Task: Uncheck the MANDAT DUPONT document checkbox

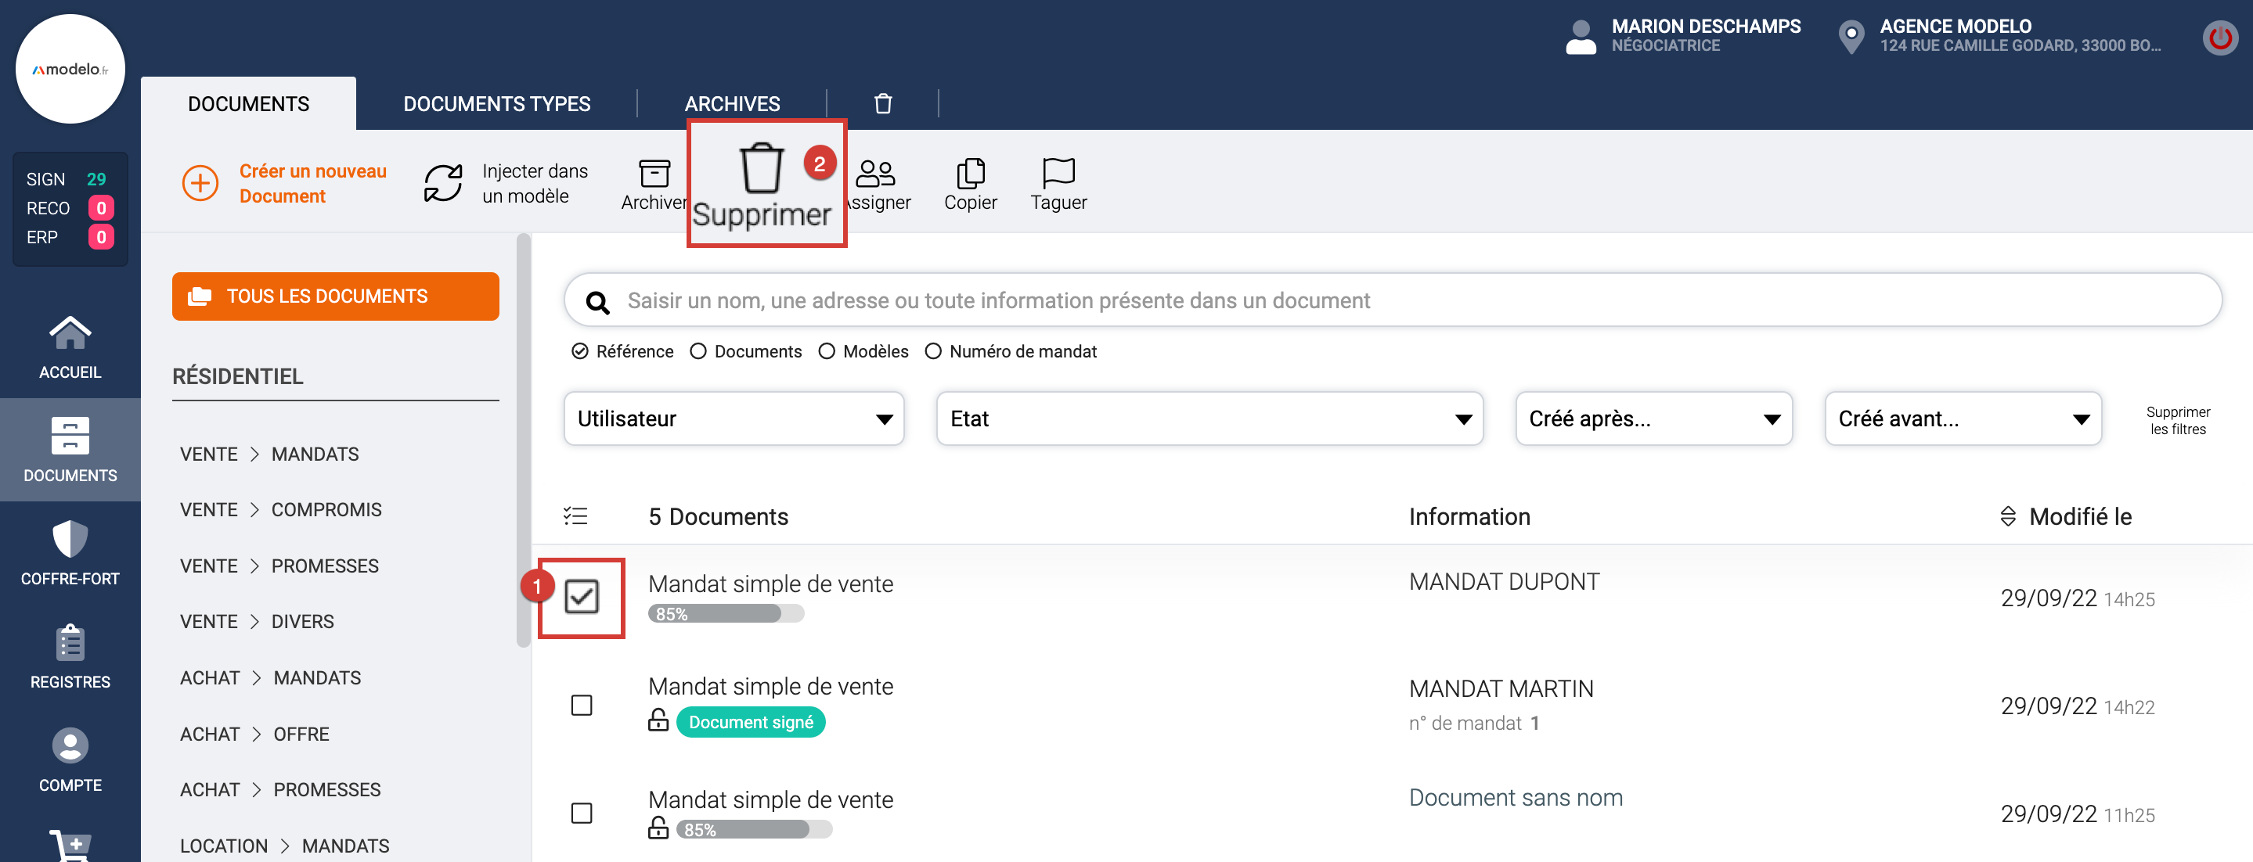Action: pyautogui.click(x=581, y=596)
